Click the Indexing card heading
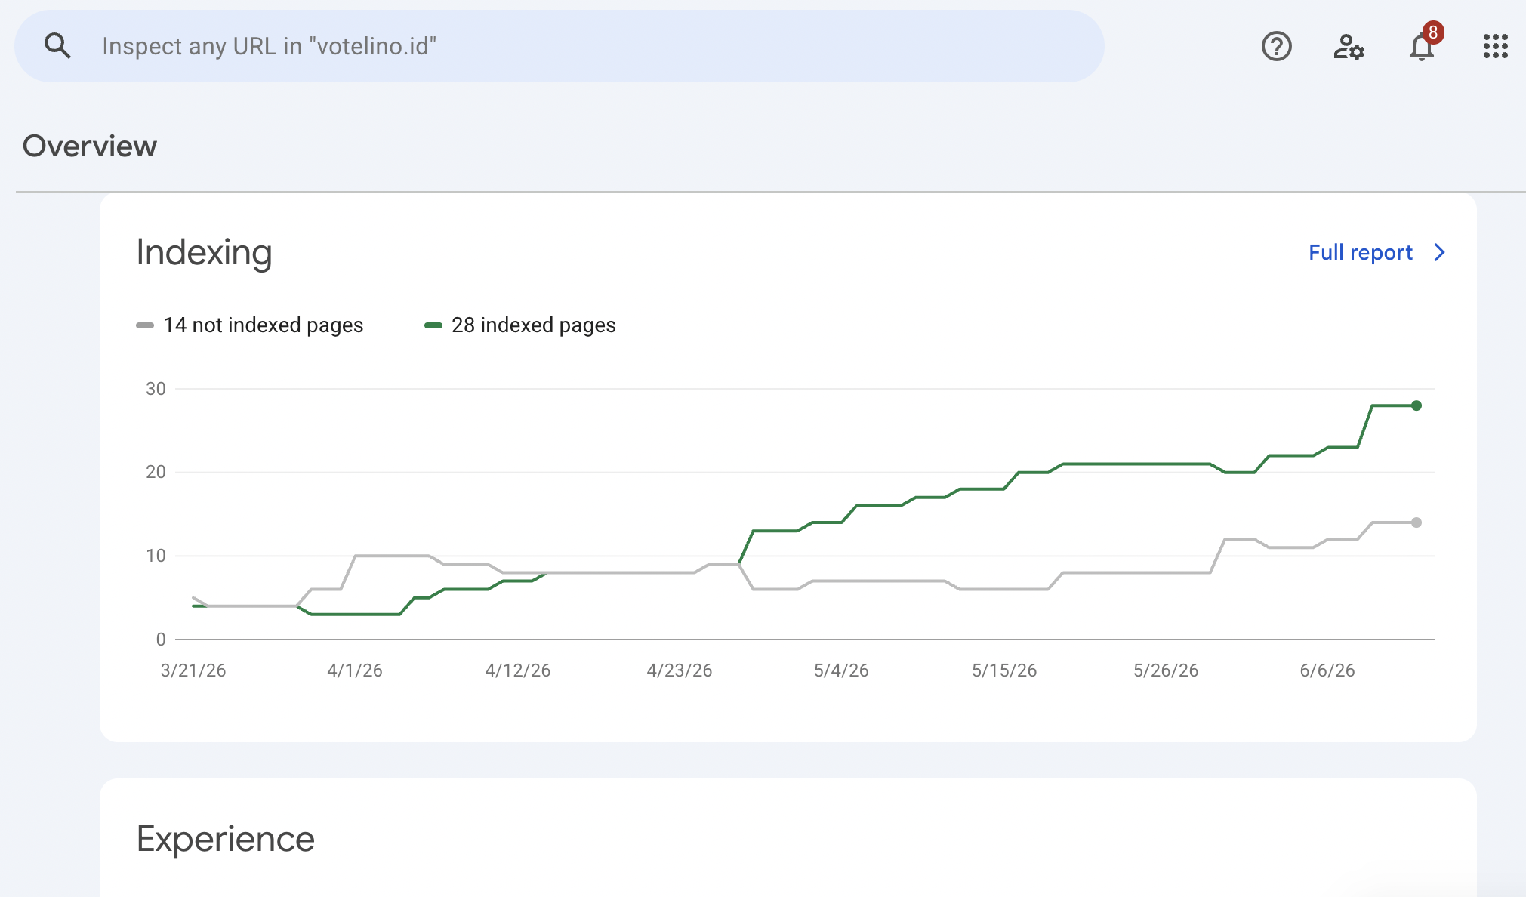 [x=204, y=252]
